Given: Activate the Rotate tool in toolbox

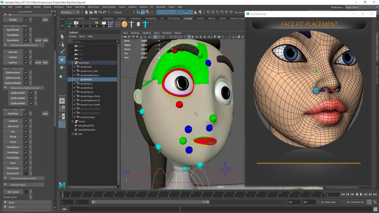Looking at the screenshot, I should (x=62, y=67).
